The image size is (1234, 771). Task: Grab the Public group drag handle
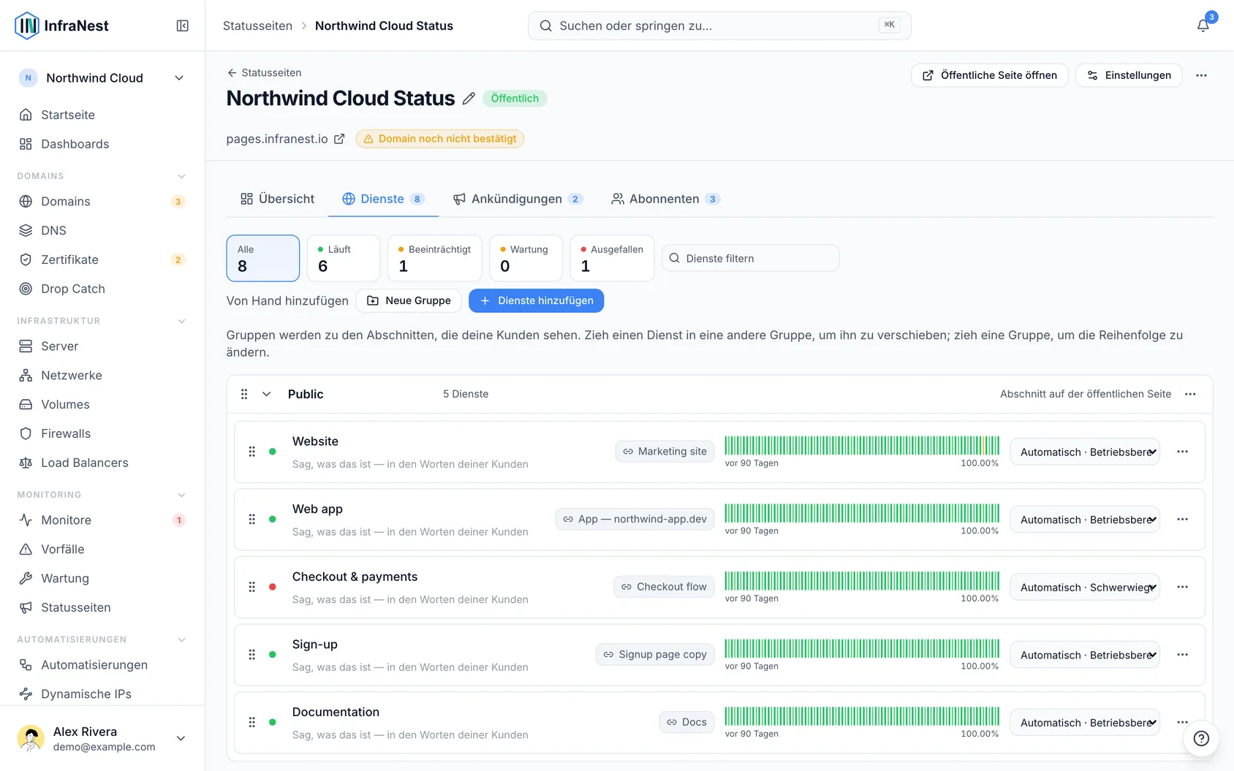point(244,394)
